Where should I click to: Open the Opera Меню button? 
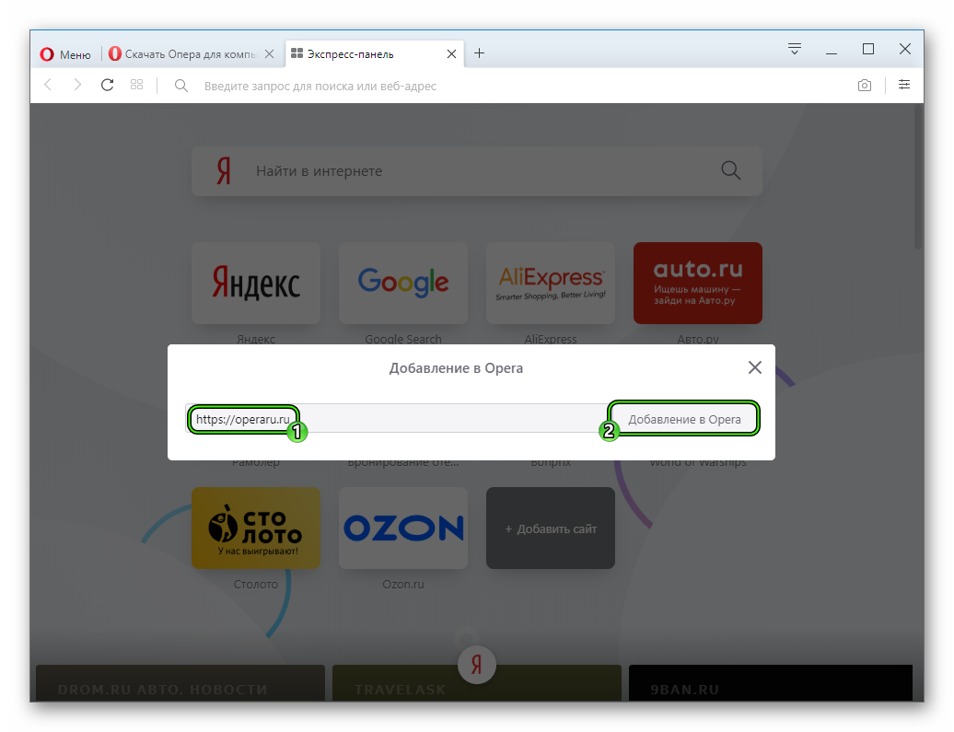[x=65, y=54]
